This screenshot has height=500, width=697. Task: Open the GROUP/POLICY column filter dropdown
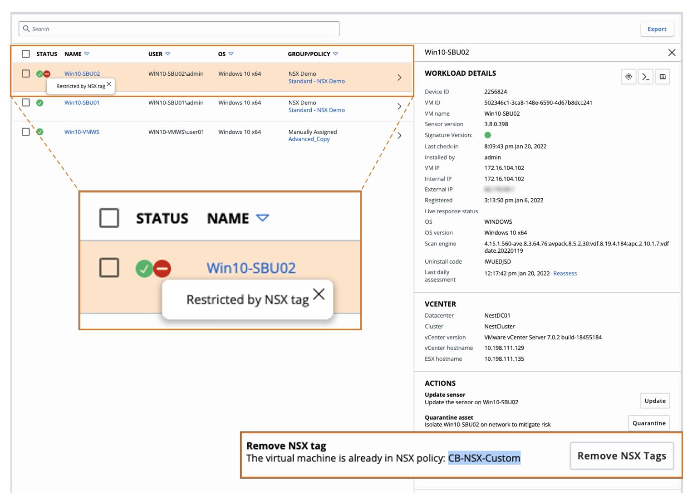pos(335,54)
